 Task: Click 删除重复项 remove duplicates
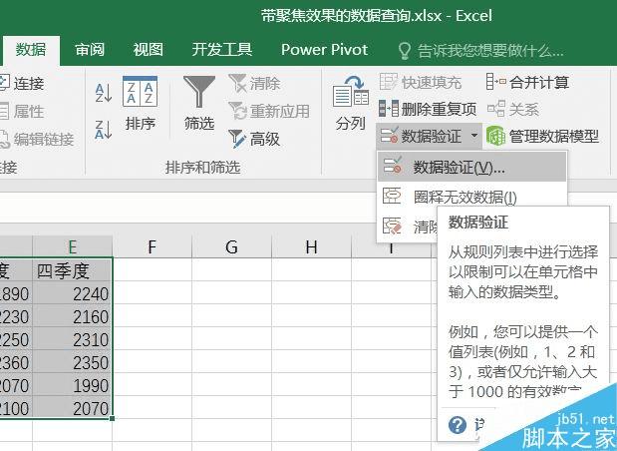click(428, 109)
